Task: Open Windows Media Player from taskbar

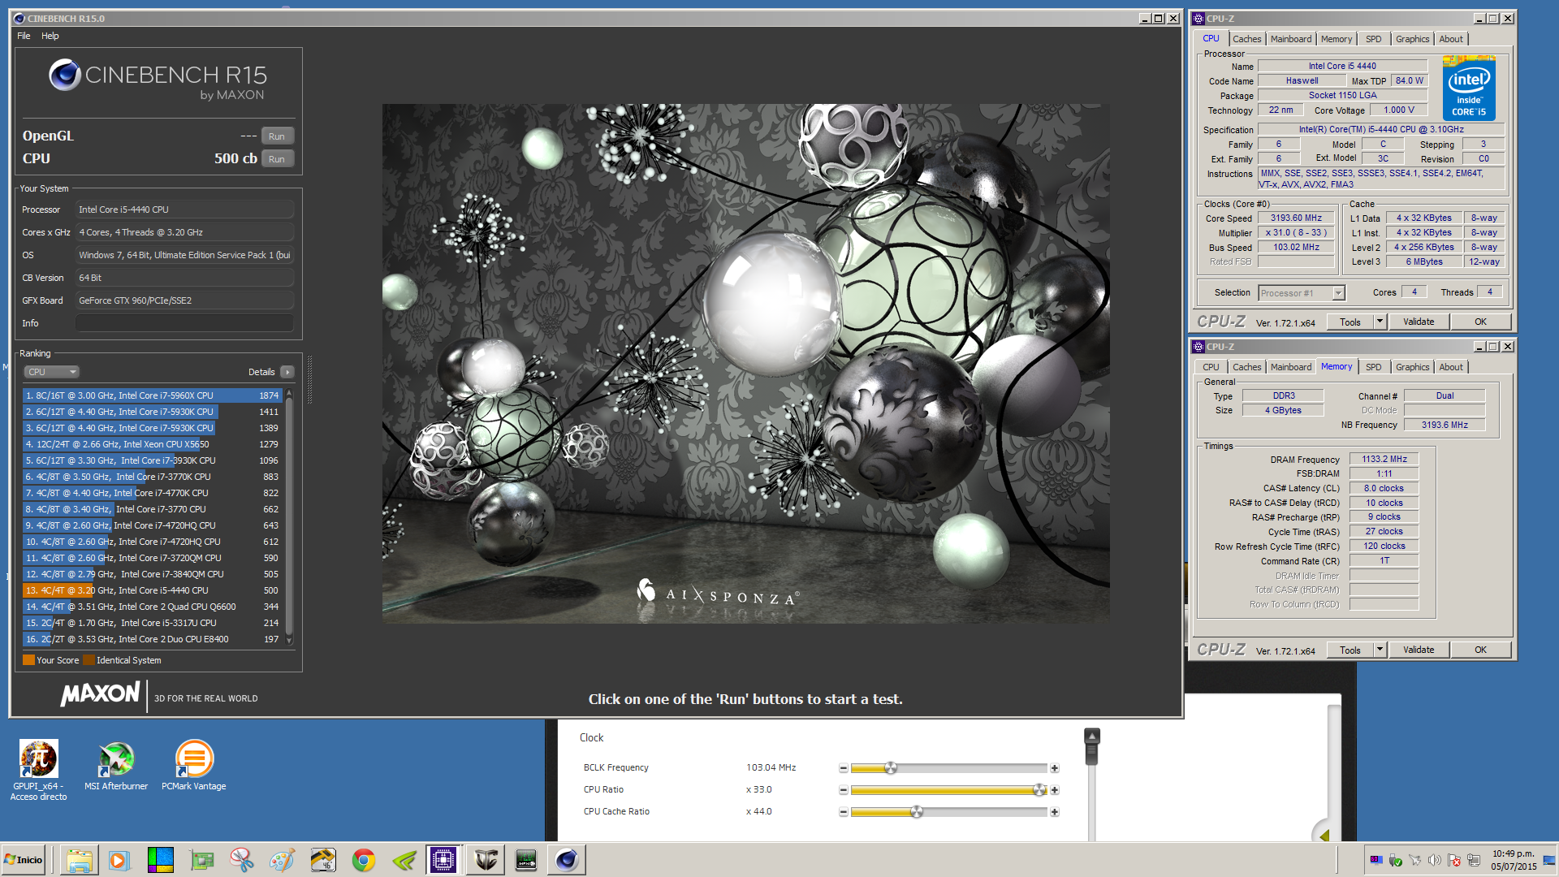Action: [119, 860]
